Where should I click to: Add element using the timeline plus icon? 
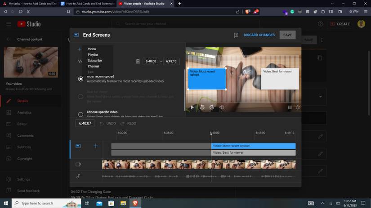(95, 146)
